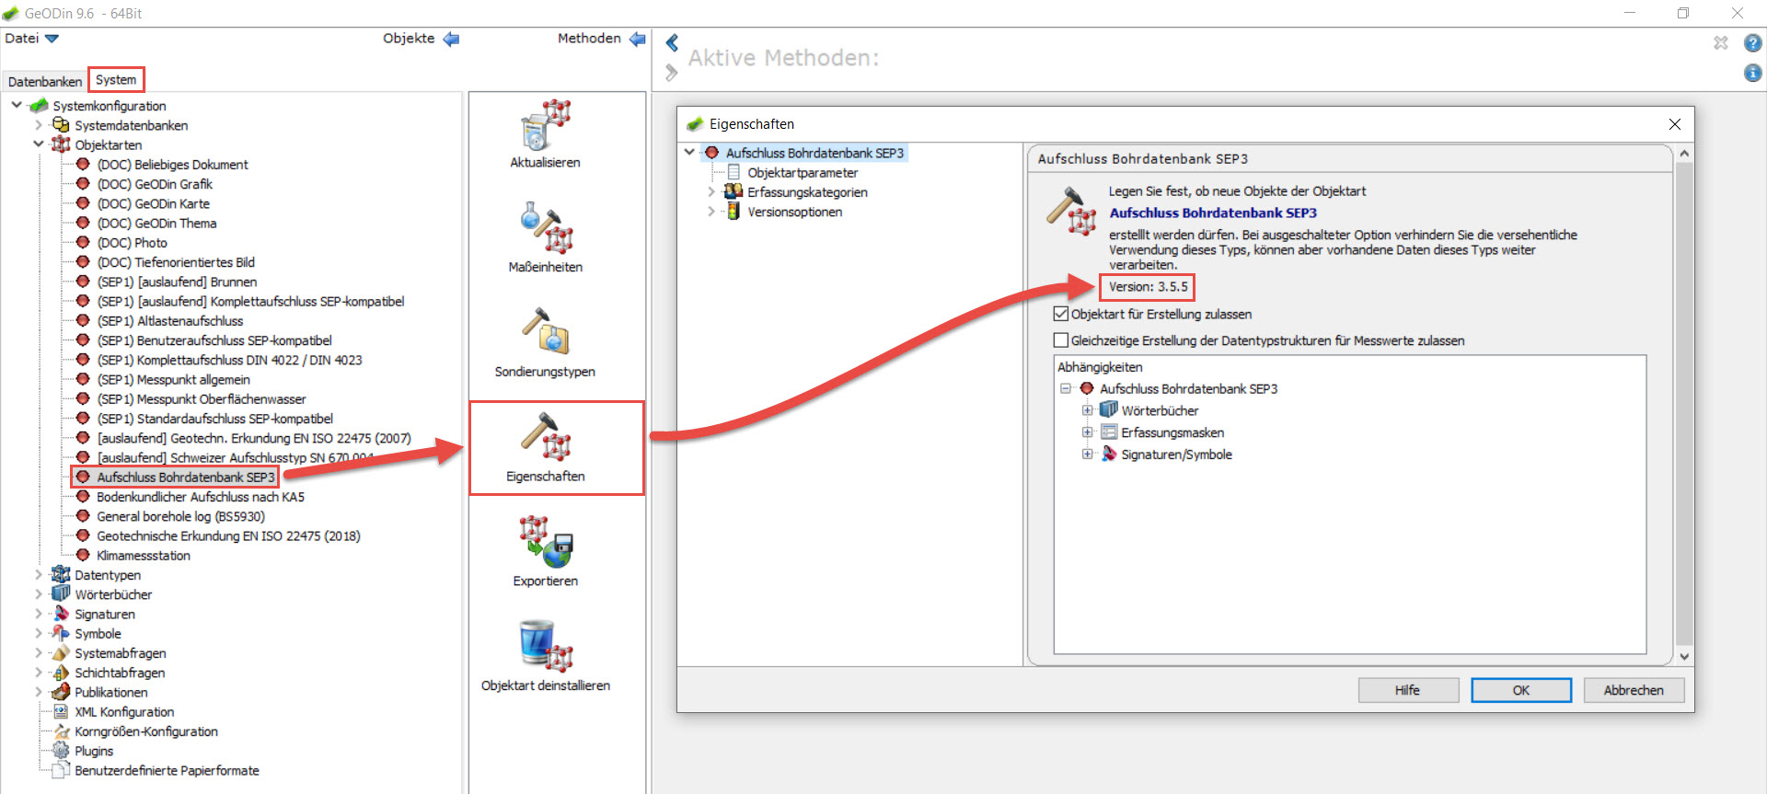
Task: Click the Signaturen/Symbole icon under Abhängigkeiten
Action: click(1109, 454)
